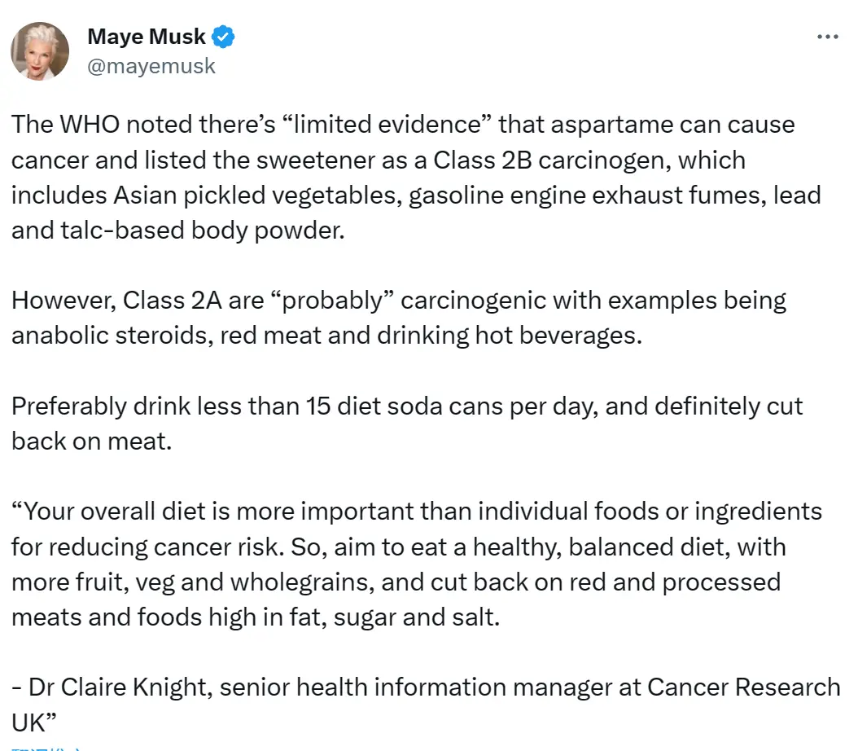Click the @mayemusk handle
Viewport: 858px width, 751px height.
point(151,65)
